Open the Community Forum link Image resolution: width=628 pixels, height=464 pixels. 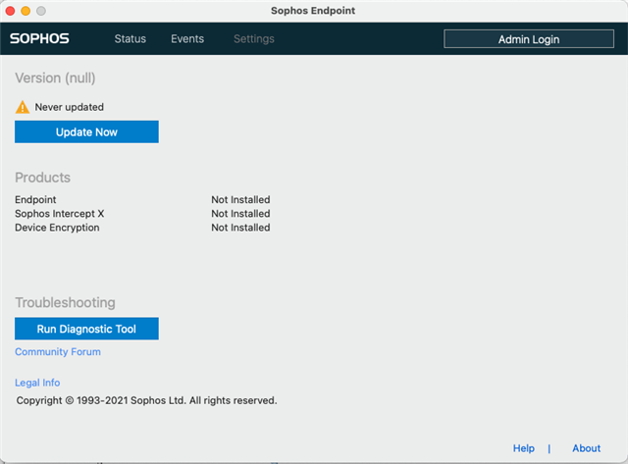[x=58, y=351]
